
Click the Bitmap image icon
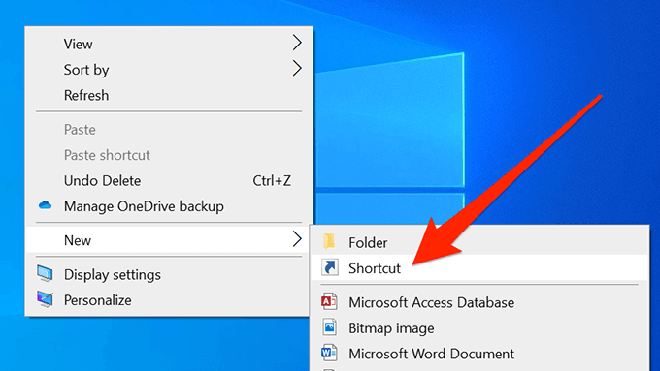point(330,326)
